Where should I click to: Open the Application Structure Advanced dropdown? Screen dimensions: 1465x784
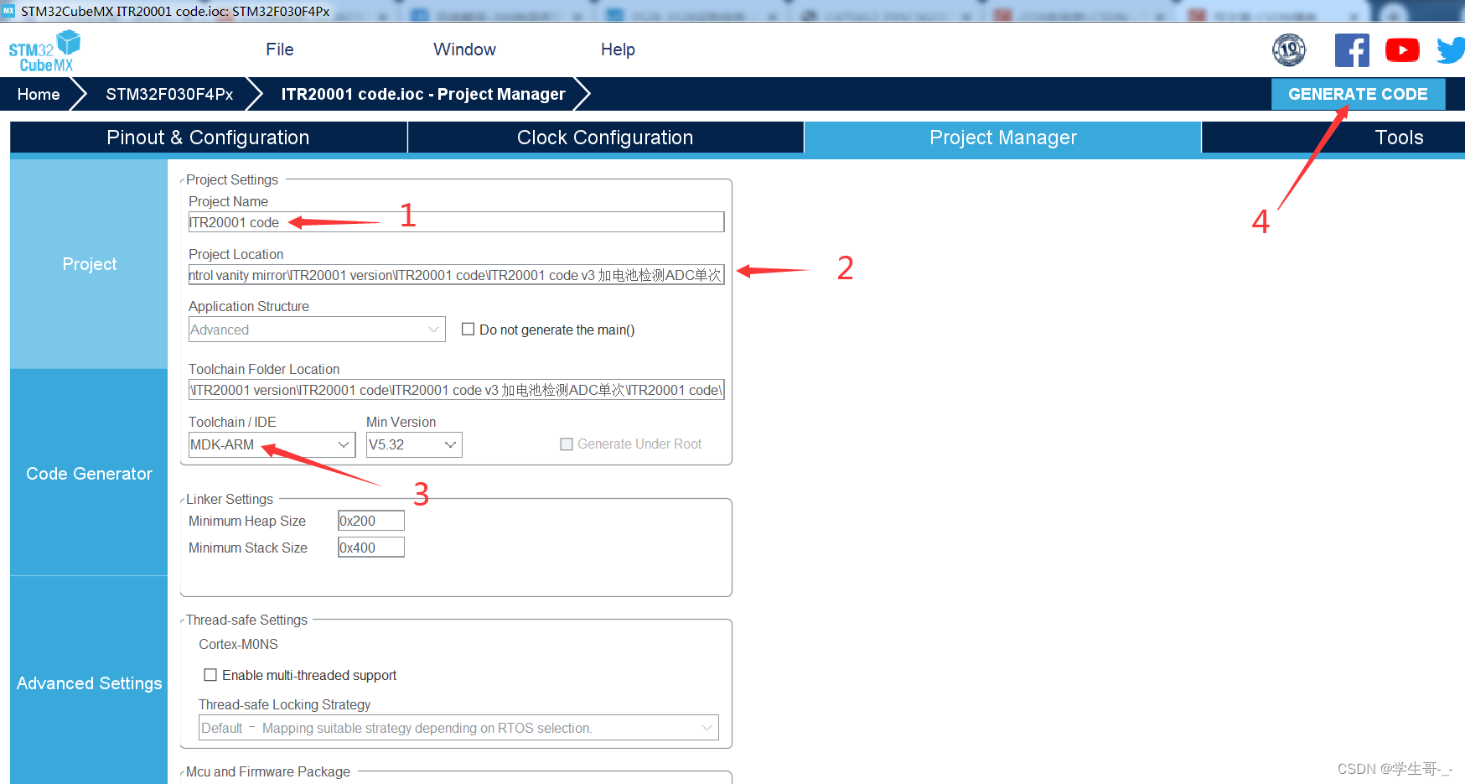317,330
